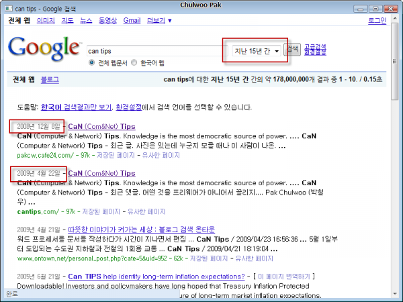Open the 이미지 tab link
This screenshot has width=403, height=302.
pyautogui.click(x=46, y=20)
